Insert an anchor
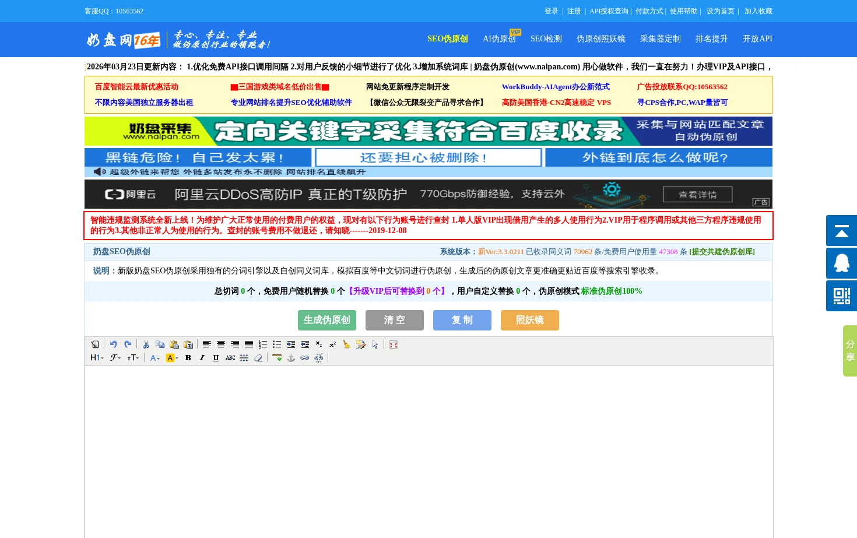857x538 pixels. (x=291, y=358)
